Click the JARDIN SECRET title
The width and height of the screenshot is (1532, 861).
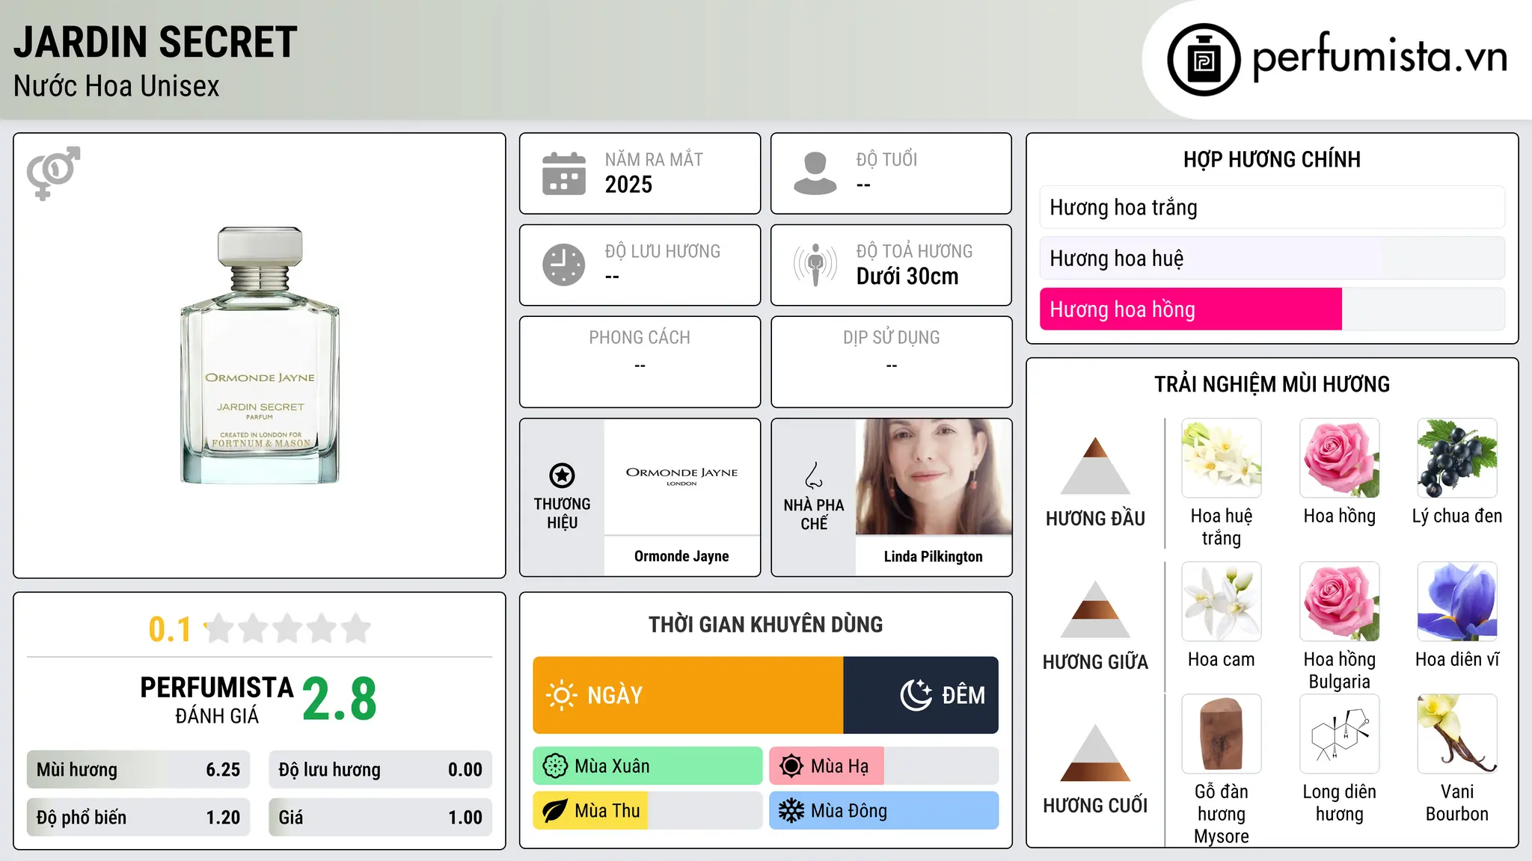tap(156, 42)
